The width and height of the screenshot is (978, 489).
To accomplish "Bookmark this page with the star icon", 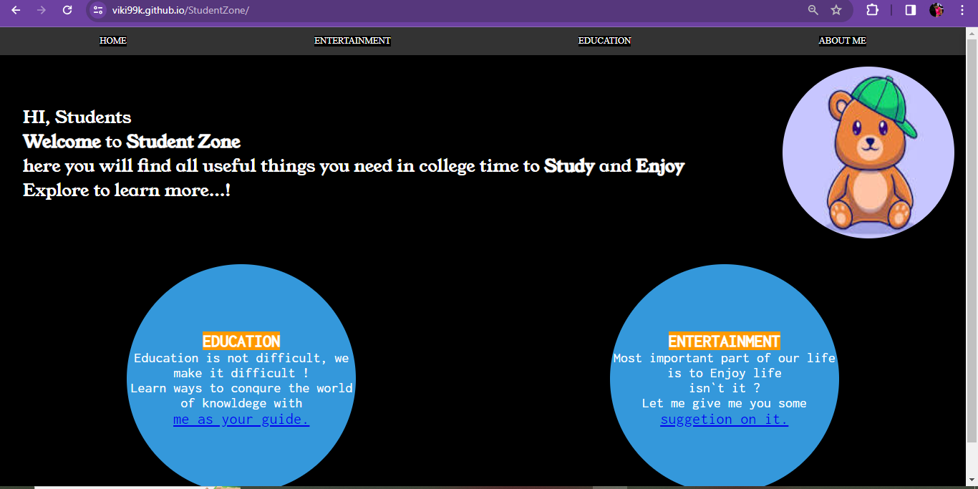I will (x=836, y=10).
